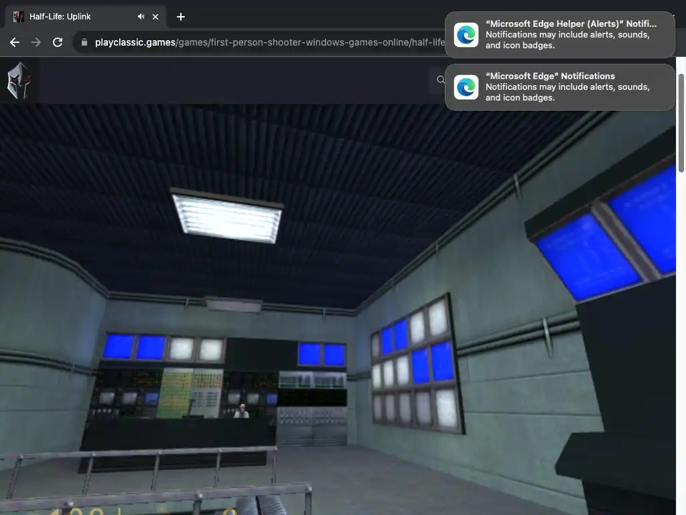Click Edge icon in Helper Alerts notification
Image resolution: width=686 pixels, height=515 pixels.
[x=466, y=35]
